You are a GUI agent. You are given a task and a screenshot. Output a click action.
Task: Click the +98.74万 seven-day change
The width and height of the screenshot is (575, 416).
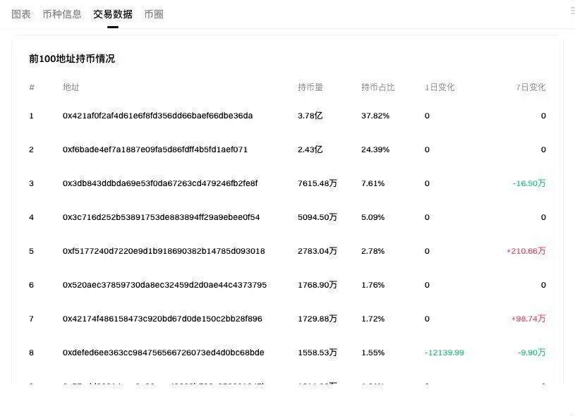(528, 319)
